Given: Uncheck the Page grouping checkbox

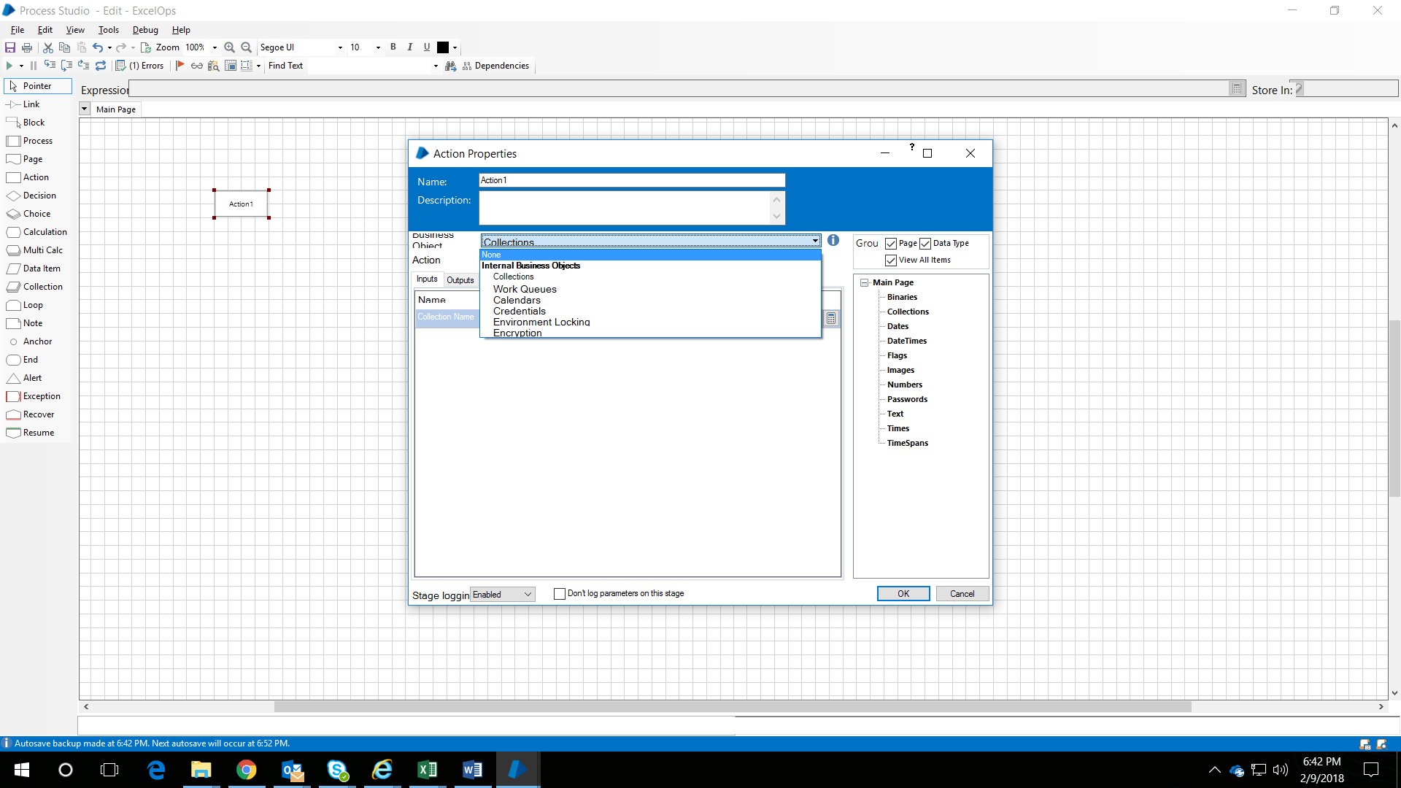Looking at the screenshot, I should click(x=891, y=243).
